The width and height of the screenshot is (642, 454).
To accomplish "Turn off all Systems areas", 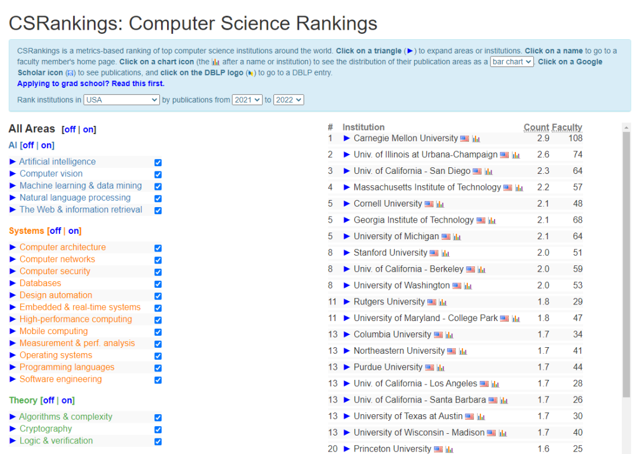I will point(55,231).
